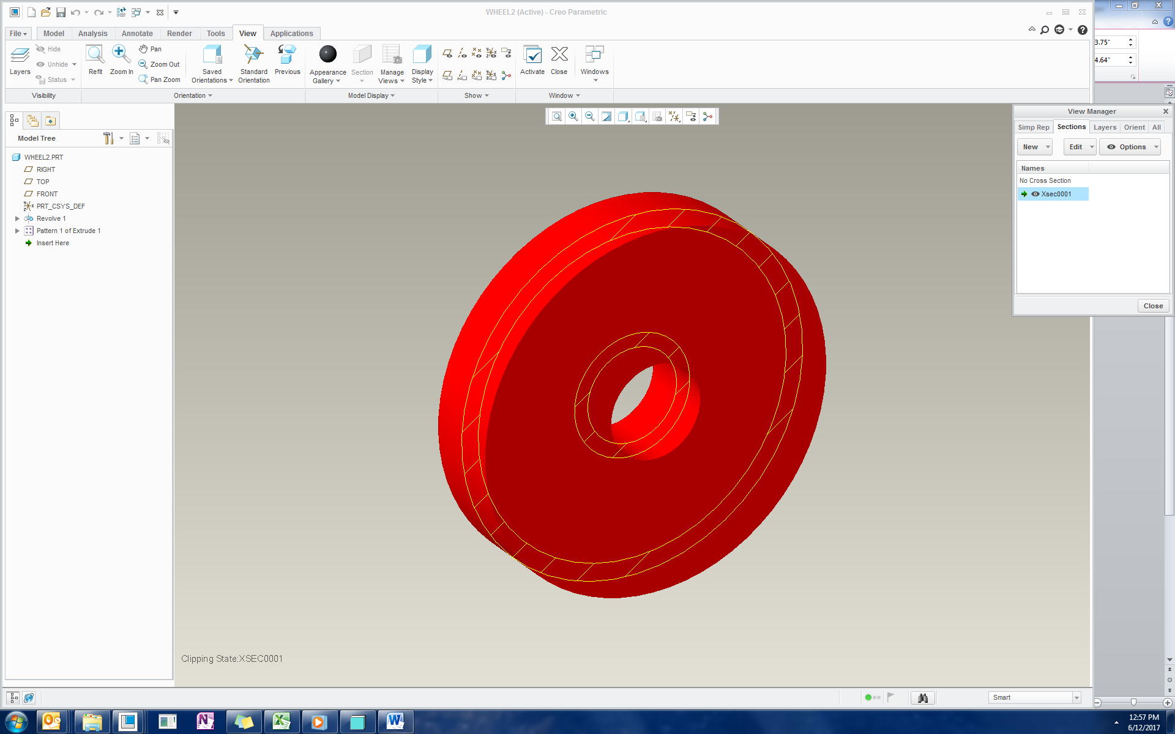Open the Layers tool in ribbon
Image resolution: width=1175 pixels, height=734 pixels.
click(20, 60)
